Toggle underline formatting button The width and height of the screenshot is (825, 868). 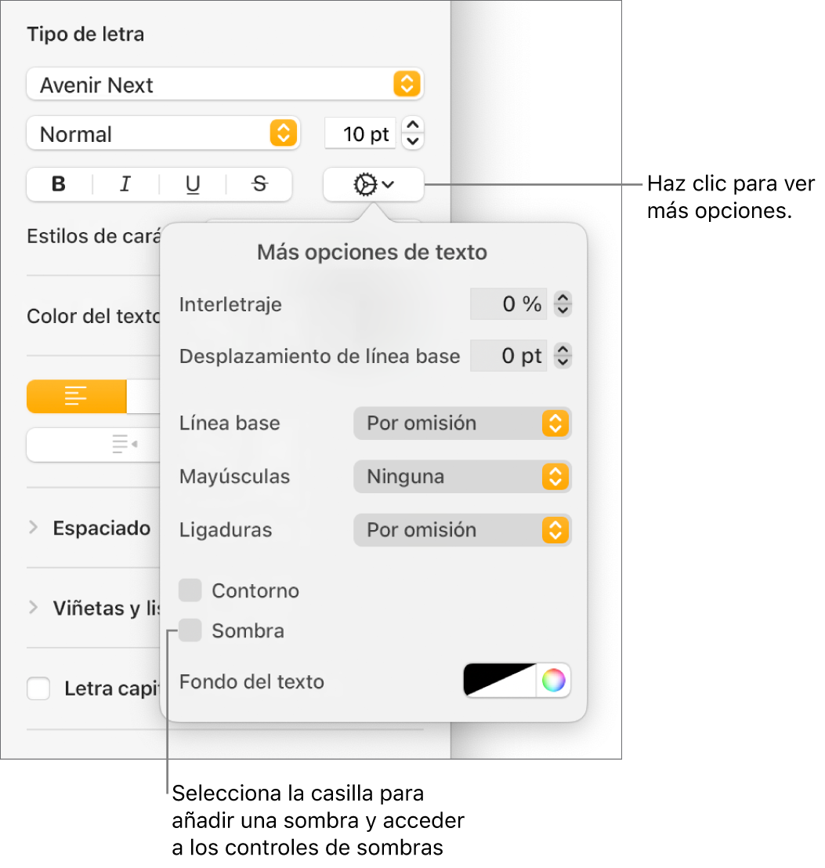193,184
